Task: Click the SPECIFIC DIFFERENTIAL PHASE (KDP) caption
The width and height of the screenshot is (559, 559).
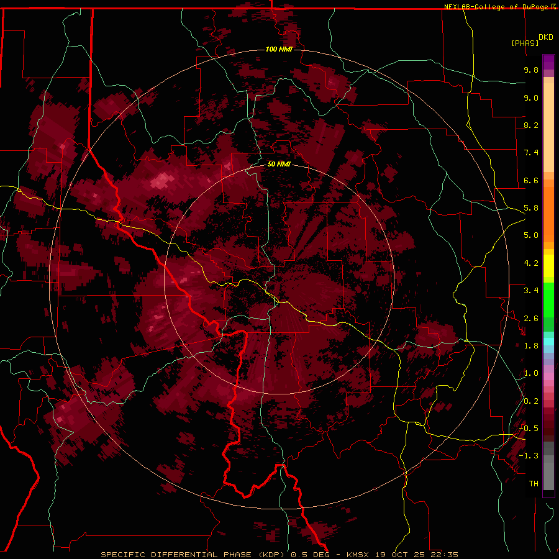Action: (x=194, y=555)
